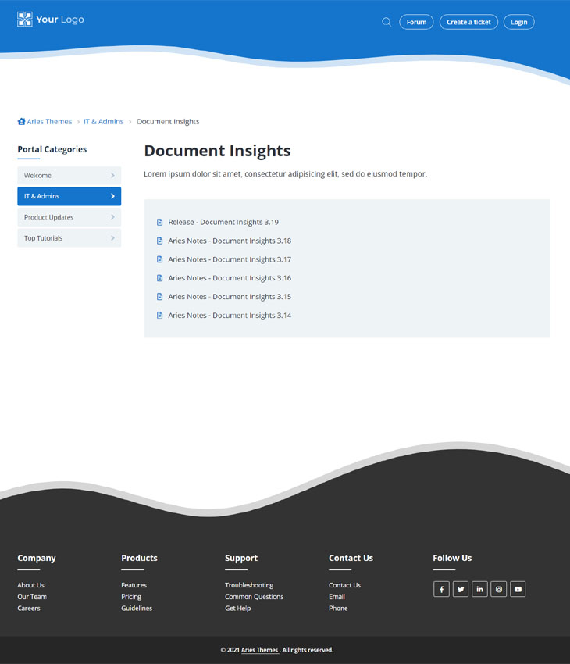Open Troubleshooting link in footer Support
Screen dimensions: 570x664
pos(249,585)
